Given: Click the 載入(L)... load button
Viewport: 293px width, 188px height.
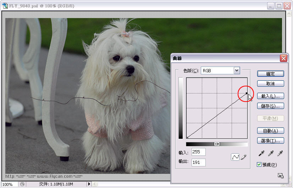Looking at the screenshot, I should (x=270, y=96).
